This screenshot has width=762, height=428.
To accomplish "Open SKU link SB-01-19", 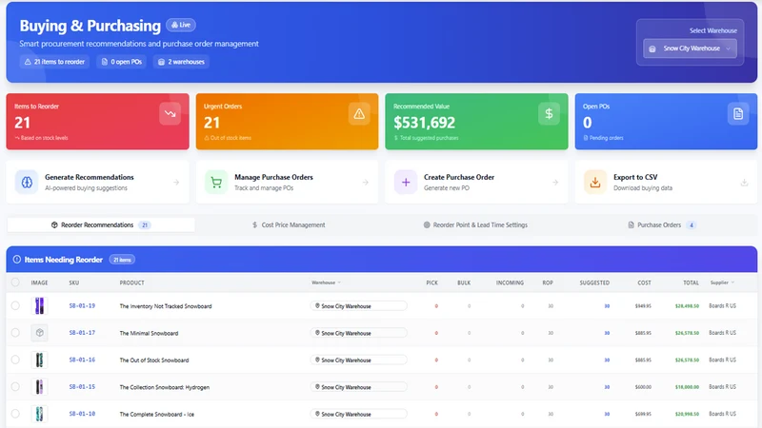I will coord(82,305).
